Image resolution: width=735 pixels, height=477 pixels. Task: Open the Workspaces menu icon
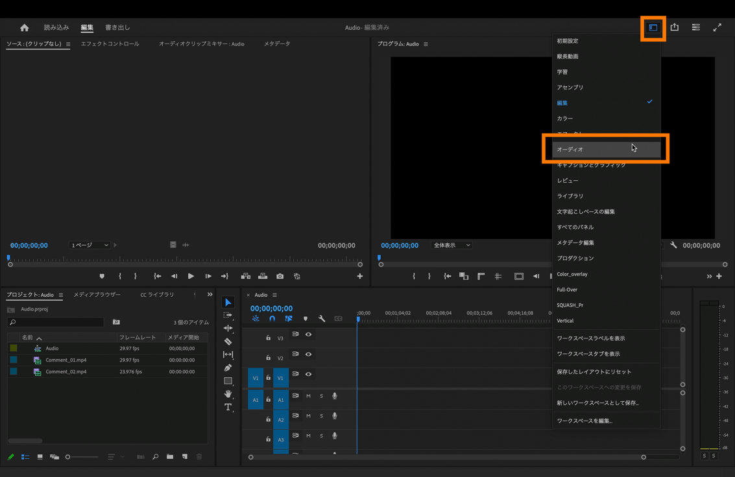click(653, 28)
